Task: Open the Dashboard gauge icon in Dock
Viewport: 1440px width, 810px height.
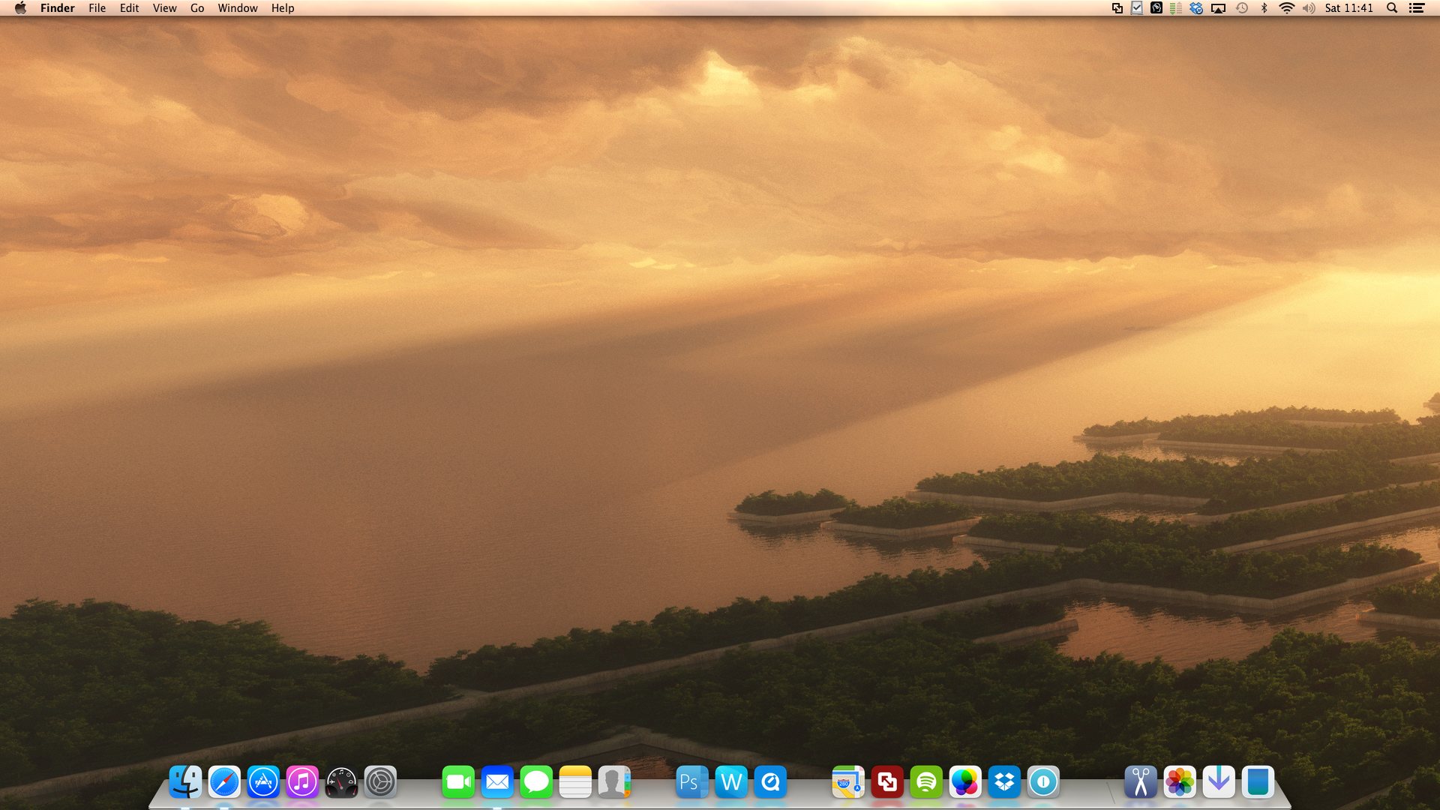Action: [x=341, y=782]
